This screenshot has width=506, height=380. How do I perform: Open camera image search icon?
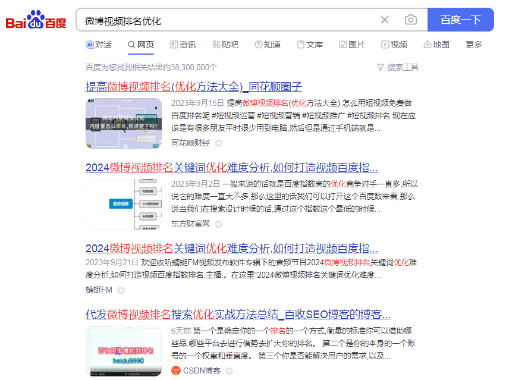410,20
